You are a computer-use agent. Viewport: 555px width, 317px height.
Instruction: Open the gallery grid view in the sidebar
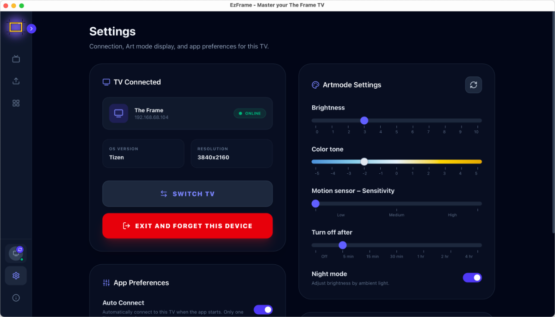[x=16, y=103]
